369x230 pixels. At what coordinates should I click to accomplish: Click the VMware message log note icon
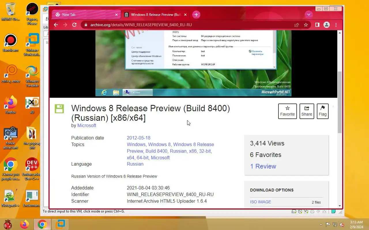(x=334, y=212)
